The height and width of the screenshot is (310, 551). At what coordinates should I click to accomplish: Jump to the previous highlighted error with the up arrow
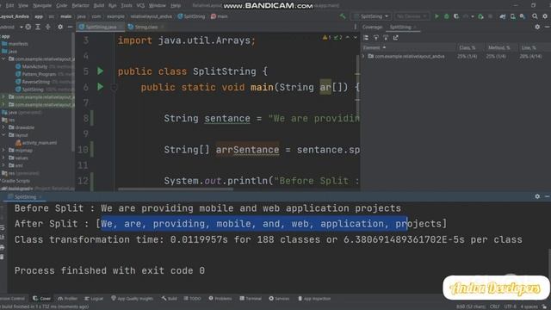click(348, 37)
